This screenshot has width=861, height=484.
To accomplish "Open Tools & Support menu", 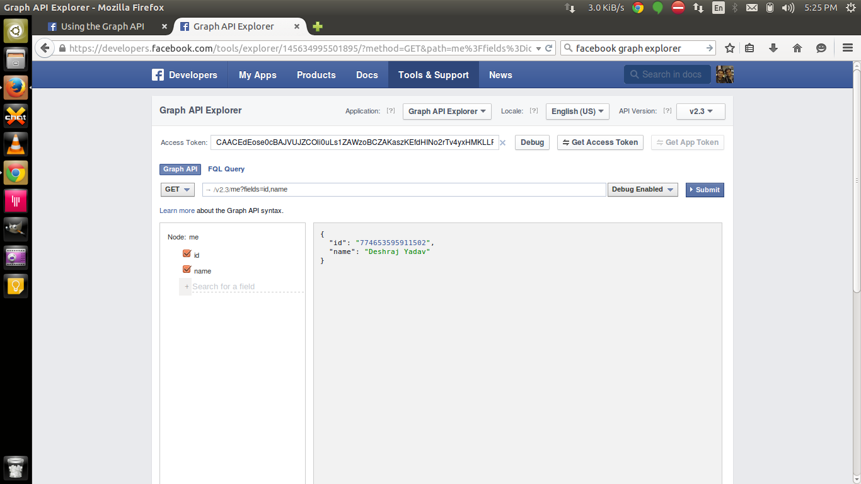I will [434, 75].
